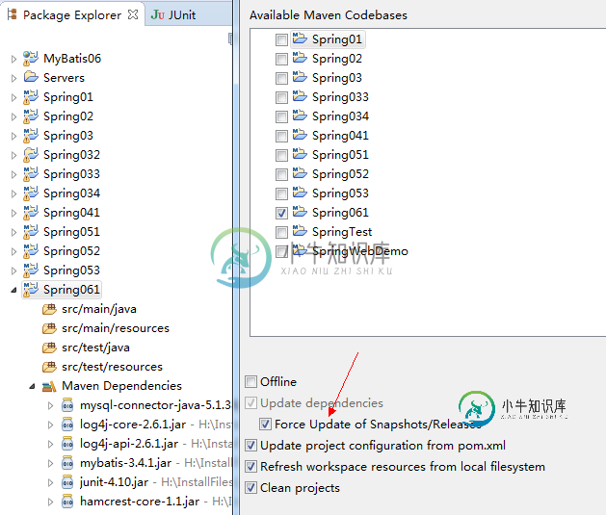Select src/test/resources label in the tree
Screen dimensions: 606x515
pyautogui.click(x=112, y=367)
